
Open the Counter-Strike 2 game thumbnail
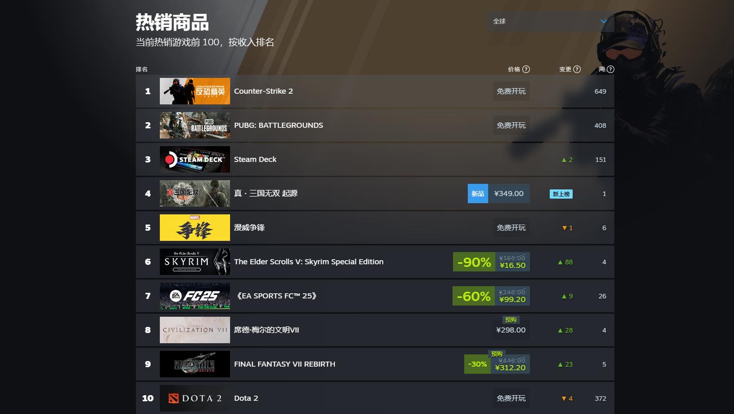pyautogui.click(x=195, y=91)
